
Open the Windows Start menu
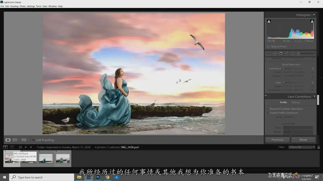click(5, 177)
